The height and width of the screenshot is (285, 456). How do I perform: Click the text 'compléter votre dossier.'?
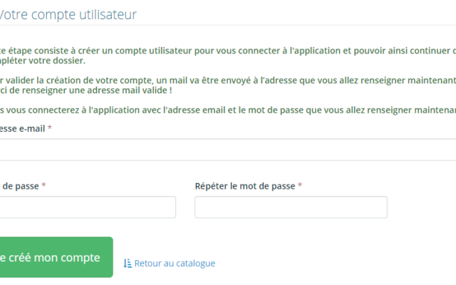pyautogui.click(x=43, y=61)
